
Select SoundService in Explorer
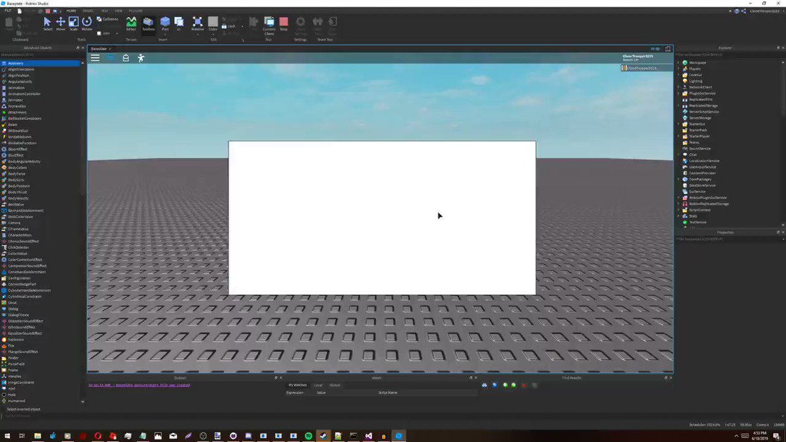click(700, 148)
